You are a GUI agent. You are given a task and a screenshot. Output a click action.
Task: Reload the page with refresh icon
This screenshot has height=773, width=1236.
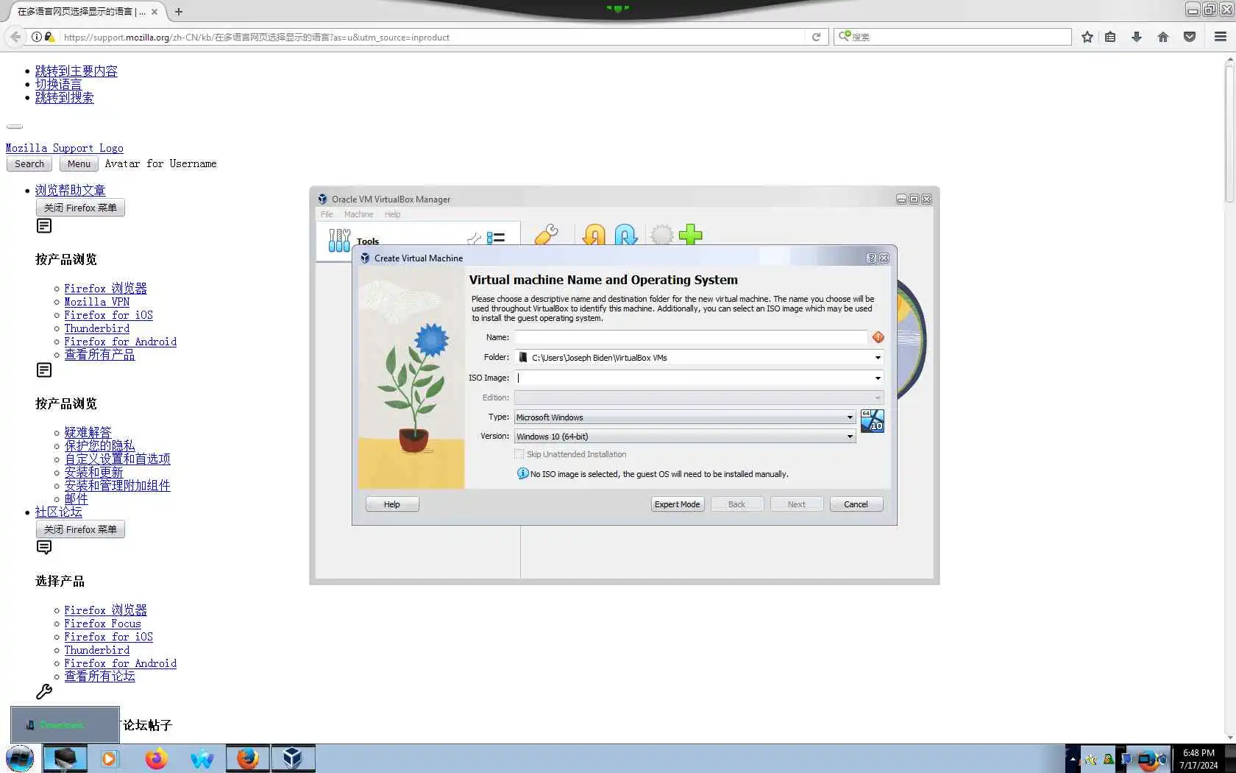click(816, 37)
